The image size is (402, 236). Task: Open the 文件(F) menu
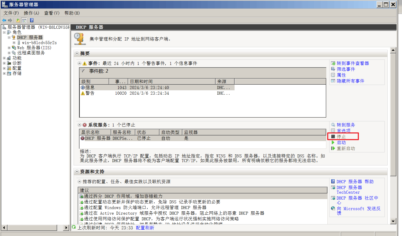(11, 13)
